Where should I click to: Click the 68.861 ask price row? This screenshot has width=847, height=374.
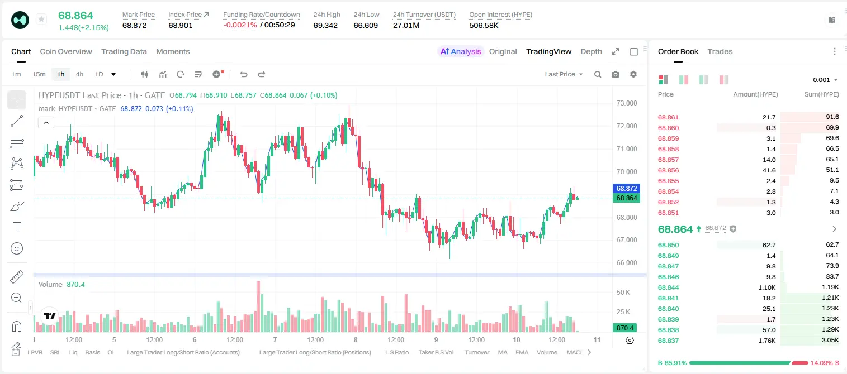[x=749, y=117]
